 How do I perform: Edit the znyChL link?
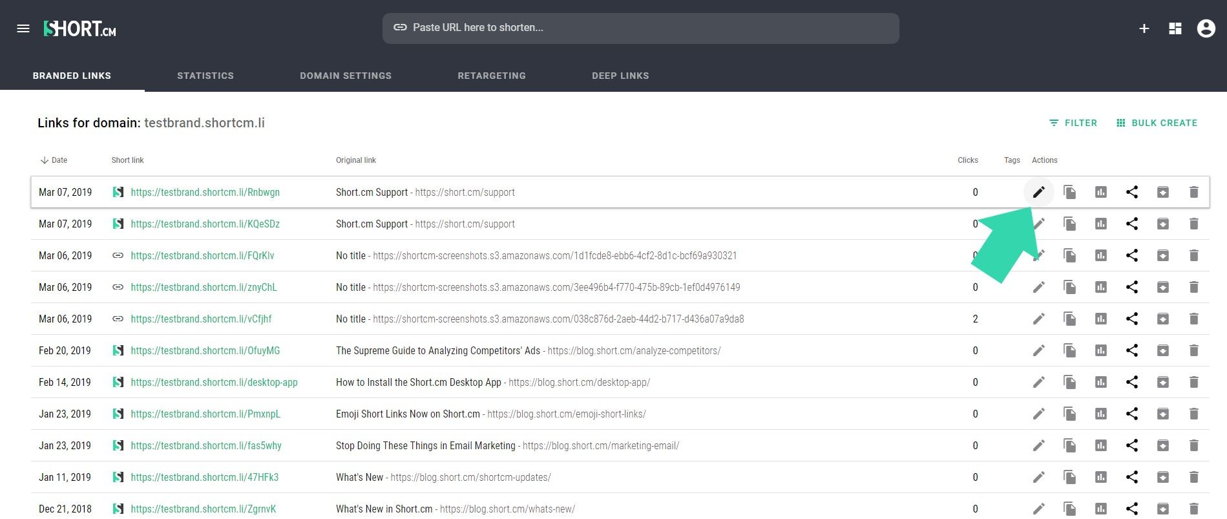pyautogui.click(x=1038, y=287)
